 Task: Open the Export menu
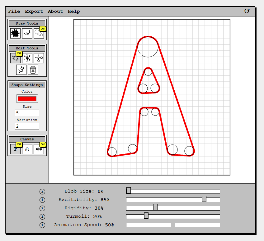point(34,11)
